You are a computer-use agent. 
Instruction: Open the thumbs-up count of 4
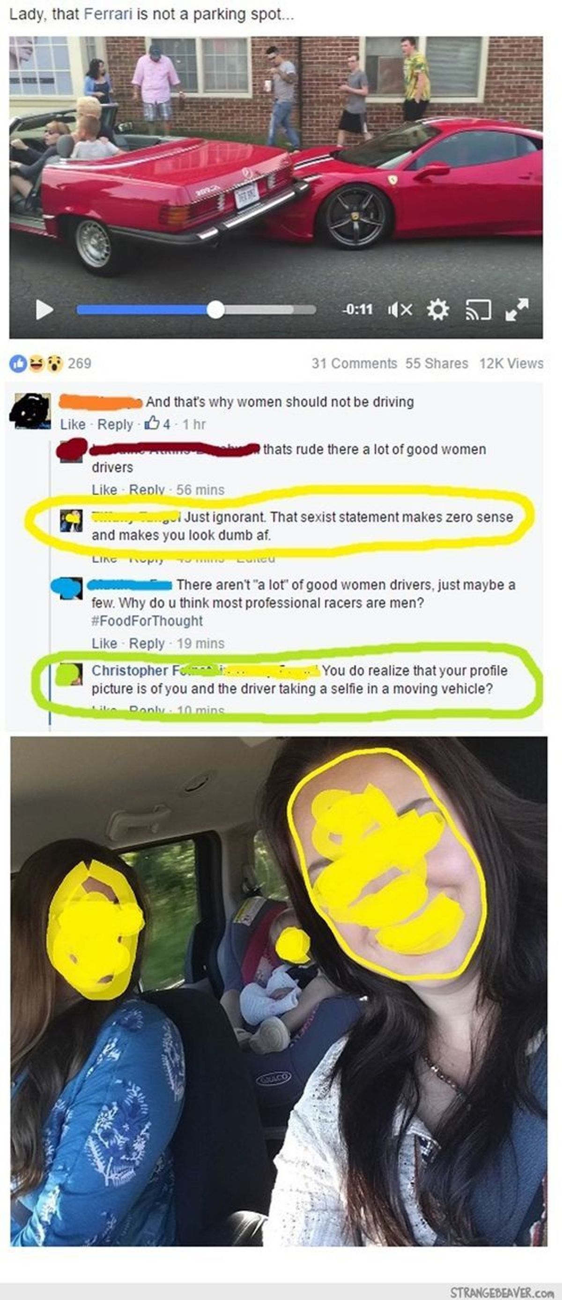pos(157,424)
